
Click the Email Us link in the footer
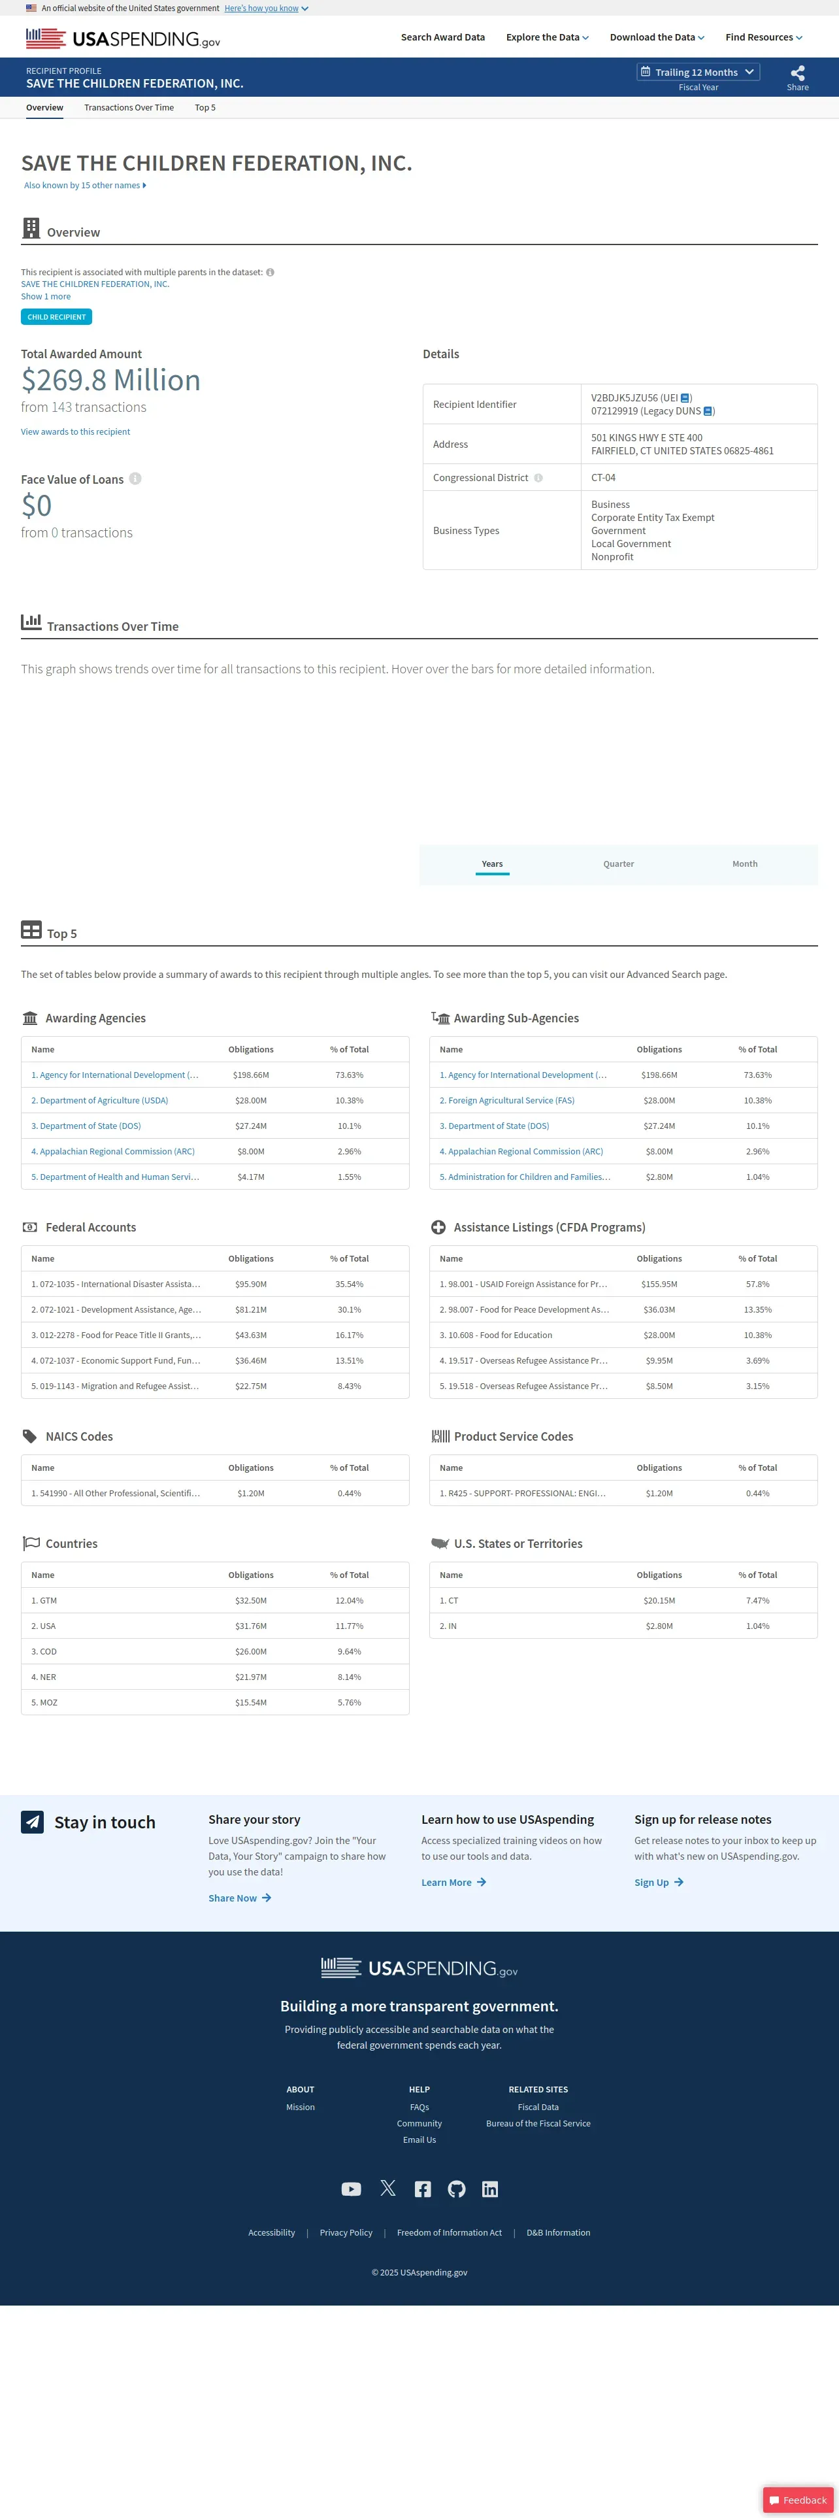tap(419, 2141)
